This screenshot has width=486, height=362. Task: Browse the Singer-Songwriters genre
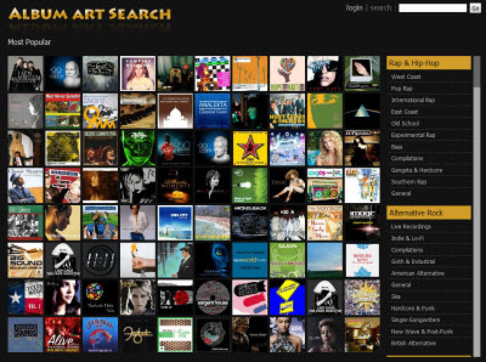415,320
